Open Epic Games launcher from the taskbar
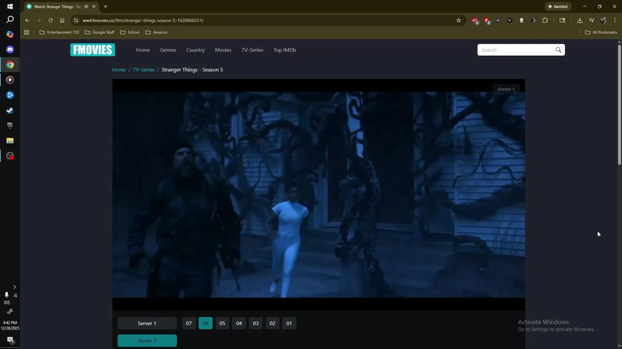The height and width of the screenshot is (349, 622). [x=10, y=125]
